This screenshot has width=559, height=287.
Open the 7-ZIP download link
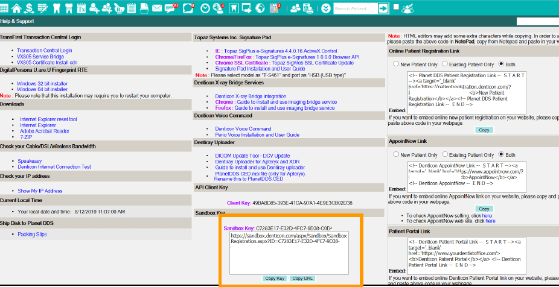pos(27,137)
